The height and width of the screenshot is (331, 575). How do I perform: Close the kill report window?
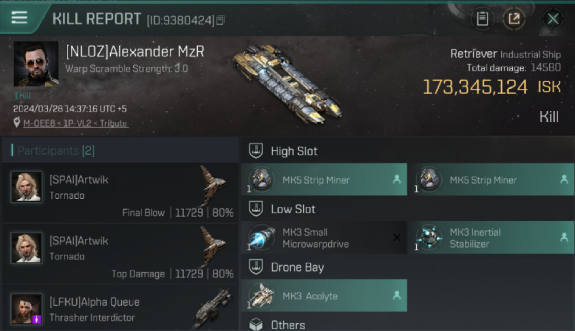tap(553, 19)
